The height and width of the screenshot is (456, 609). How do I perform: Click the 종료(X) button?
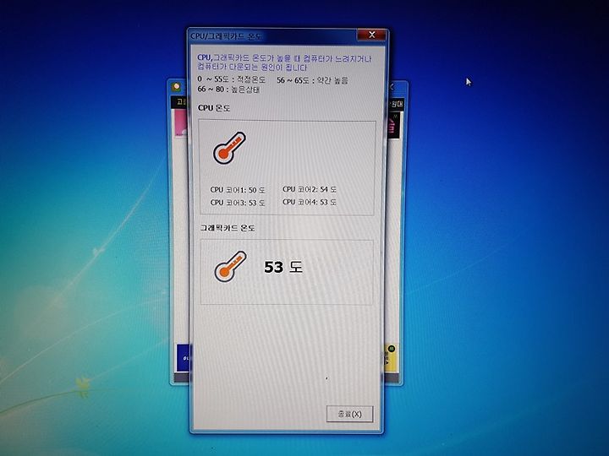350,414
